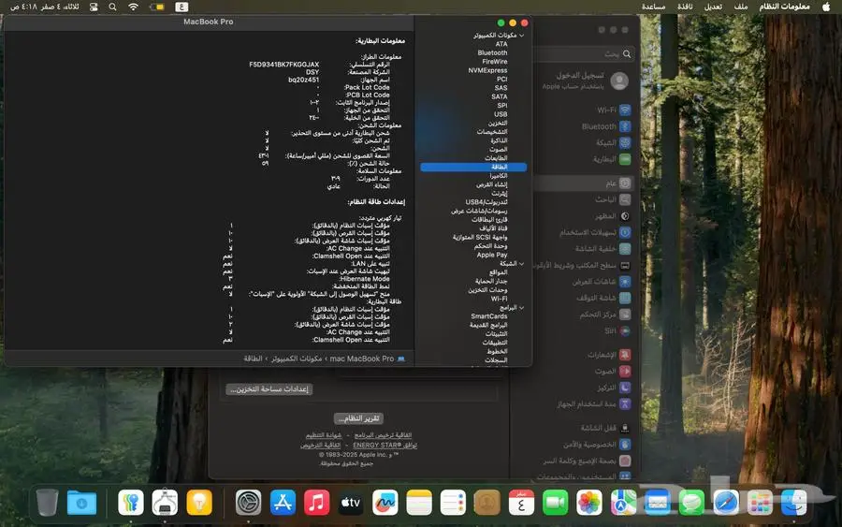Open ملف menu in menu bar
Viewport: 842px width, 527px height.
tap(741, 7)
